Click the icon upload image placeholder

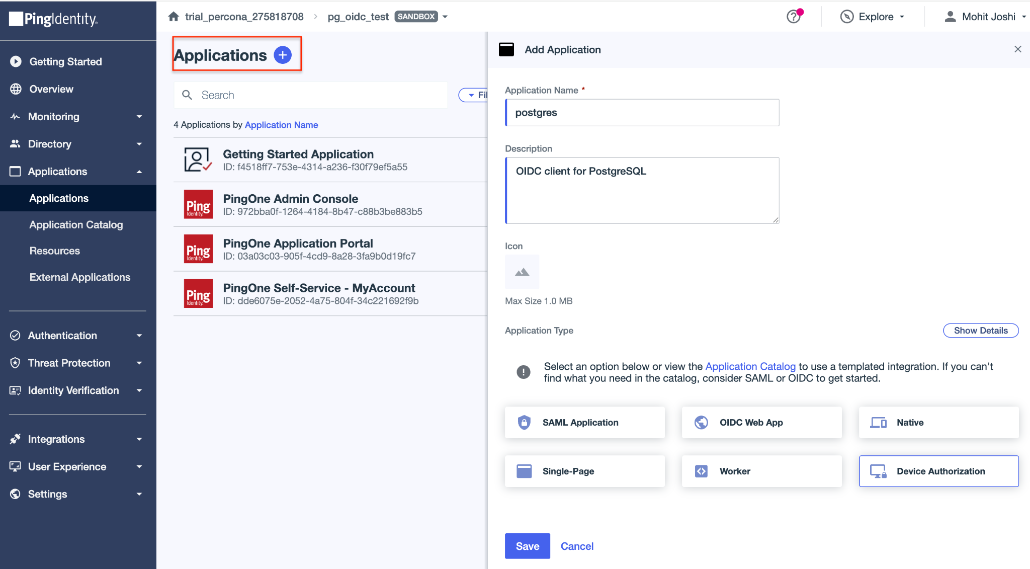click(522, 272)
